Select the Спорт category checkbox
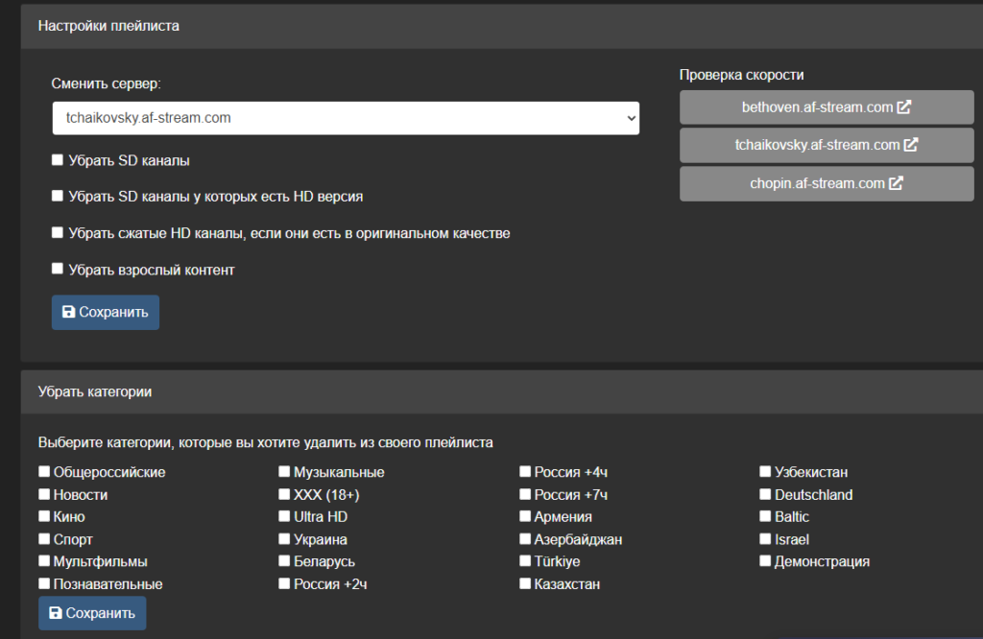983x639 pixels. pos(44,539)
